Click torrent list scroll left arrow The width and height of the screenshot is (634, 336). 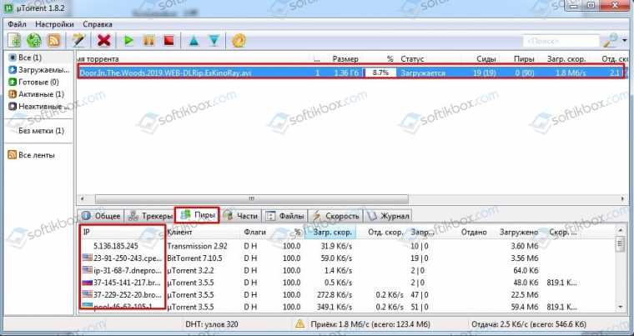(82, 198)
